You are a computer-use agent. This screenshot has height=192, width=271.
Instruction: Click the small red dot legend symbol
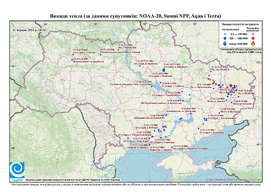coord(253,34)
